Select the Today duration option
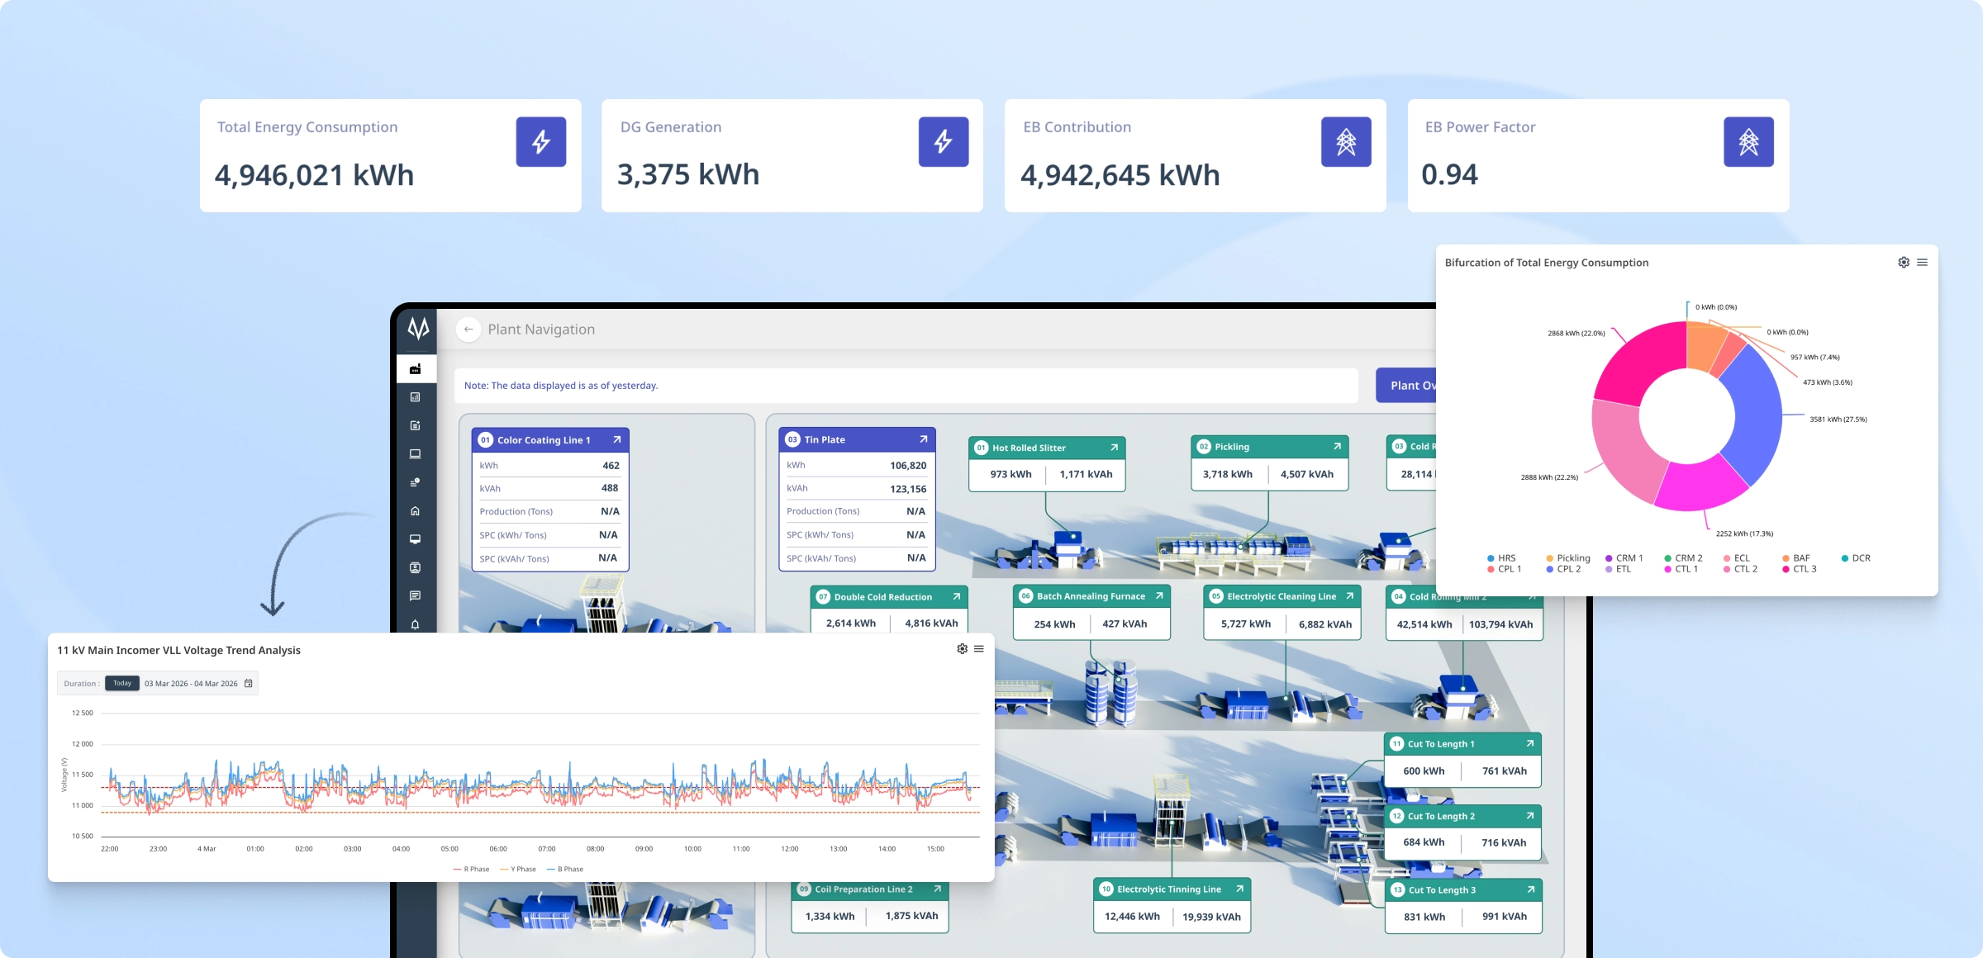 122,684
